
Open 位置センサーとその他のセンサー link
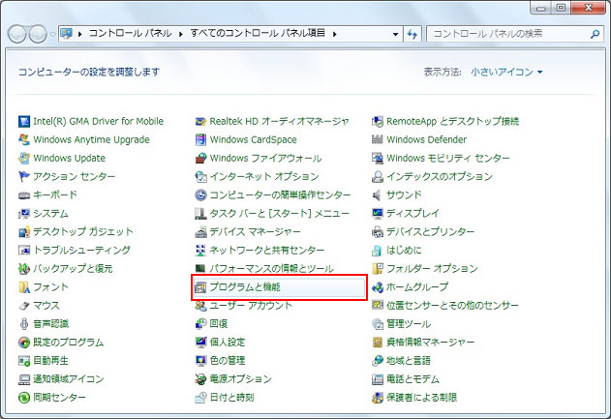[x=452, y=306]
